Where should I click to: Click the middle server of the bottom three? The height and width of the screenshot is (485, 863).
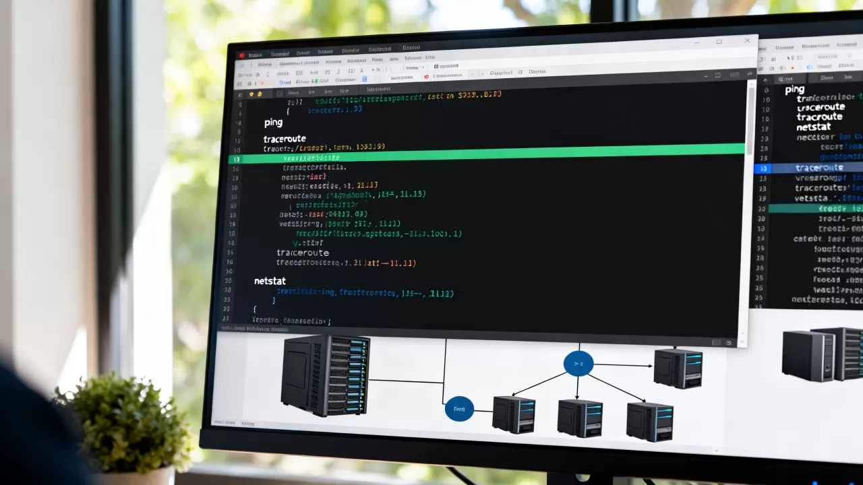pos(580,418)
